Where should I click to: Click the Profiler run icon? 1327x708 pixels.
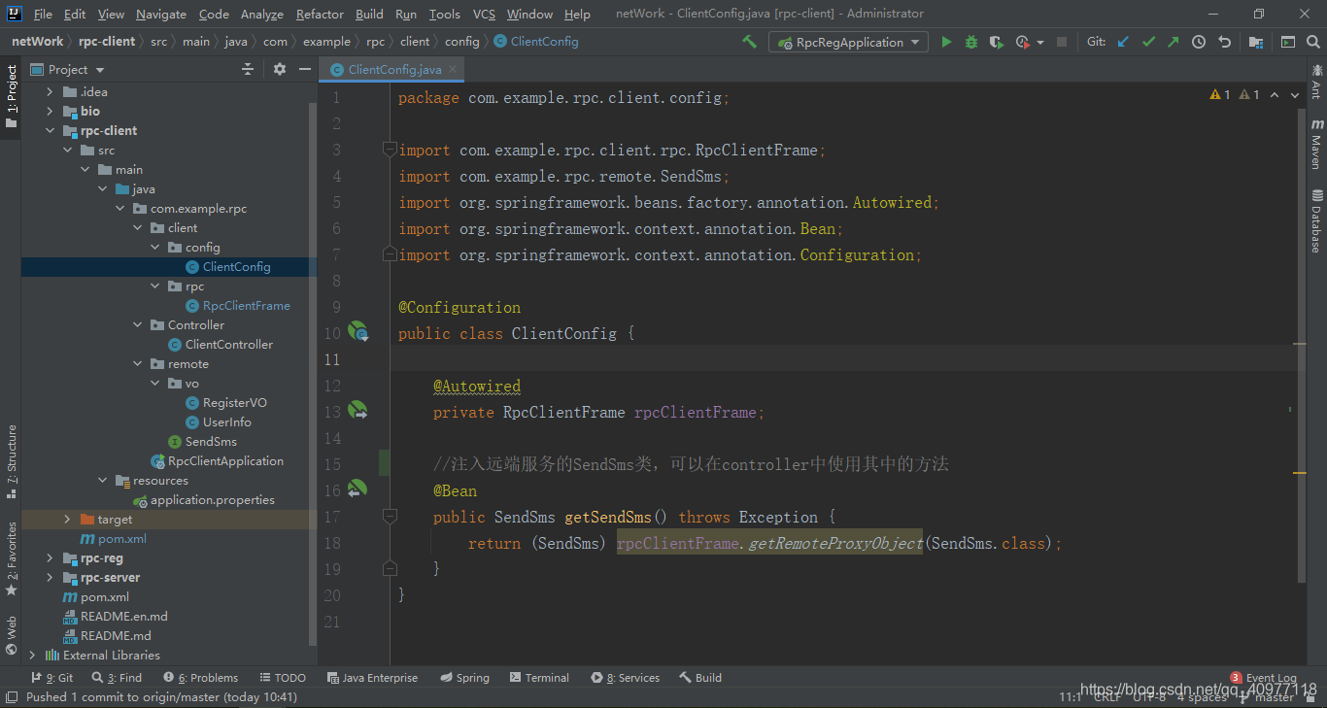[1022, 42]
